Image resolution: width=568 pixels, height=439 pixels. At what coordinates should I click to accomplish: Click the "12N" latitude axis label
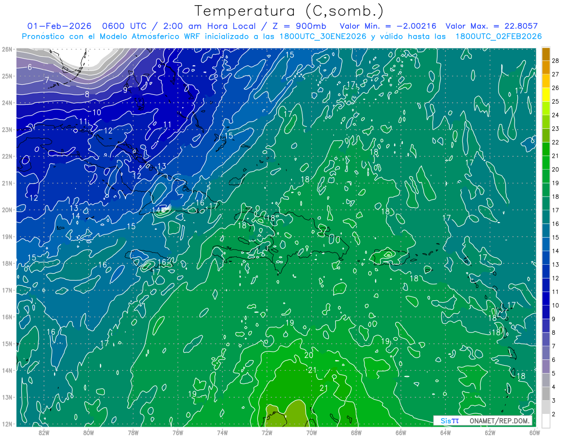pyautogui.click(x=7, y=423)
